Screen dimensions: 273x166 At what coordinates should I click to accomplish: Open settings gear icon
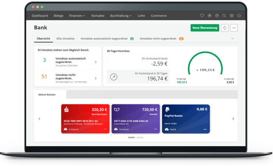pos(232,16)
